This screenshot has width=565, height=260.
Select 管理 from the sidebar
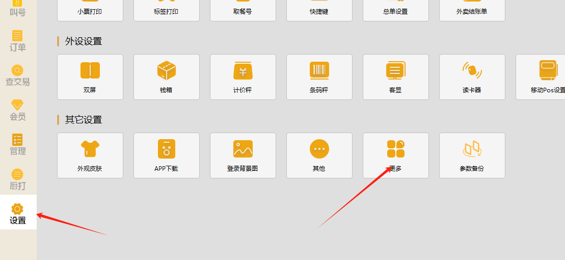tap(18, 145)
